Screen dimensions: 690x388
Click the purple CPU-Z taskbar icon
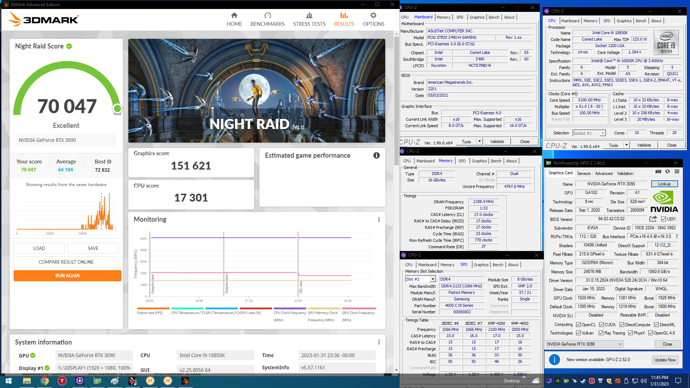[x=80, y=381]
